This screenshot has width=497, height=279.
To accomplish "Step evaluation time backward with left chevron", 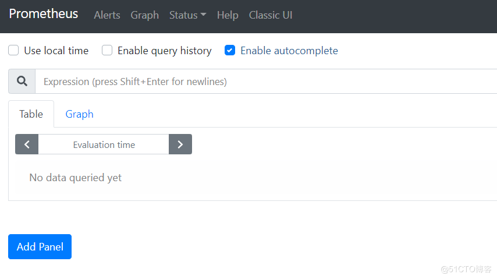I will pos(27,144).
